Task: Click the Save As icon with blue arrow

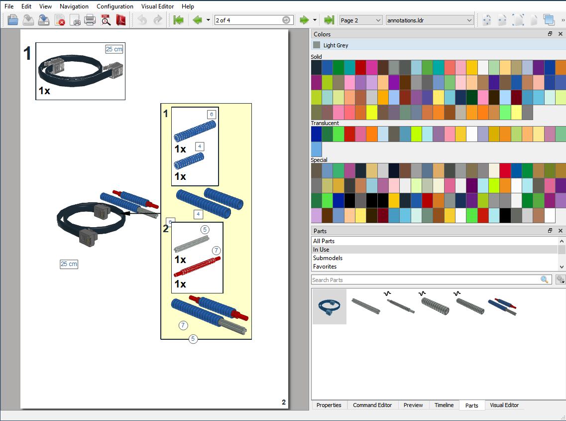Action: pos(44,20)
